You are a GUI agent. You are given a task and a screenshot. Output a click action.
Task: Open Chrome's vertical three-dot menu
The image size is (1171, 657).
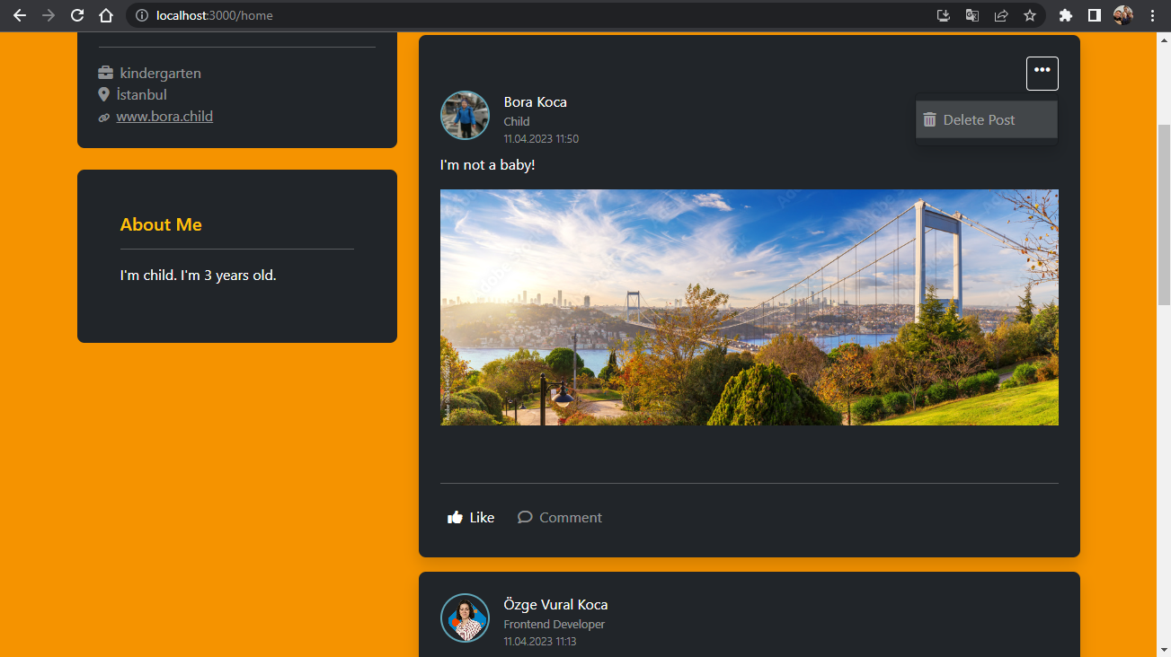(1152, 15)
